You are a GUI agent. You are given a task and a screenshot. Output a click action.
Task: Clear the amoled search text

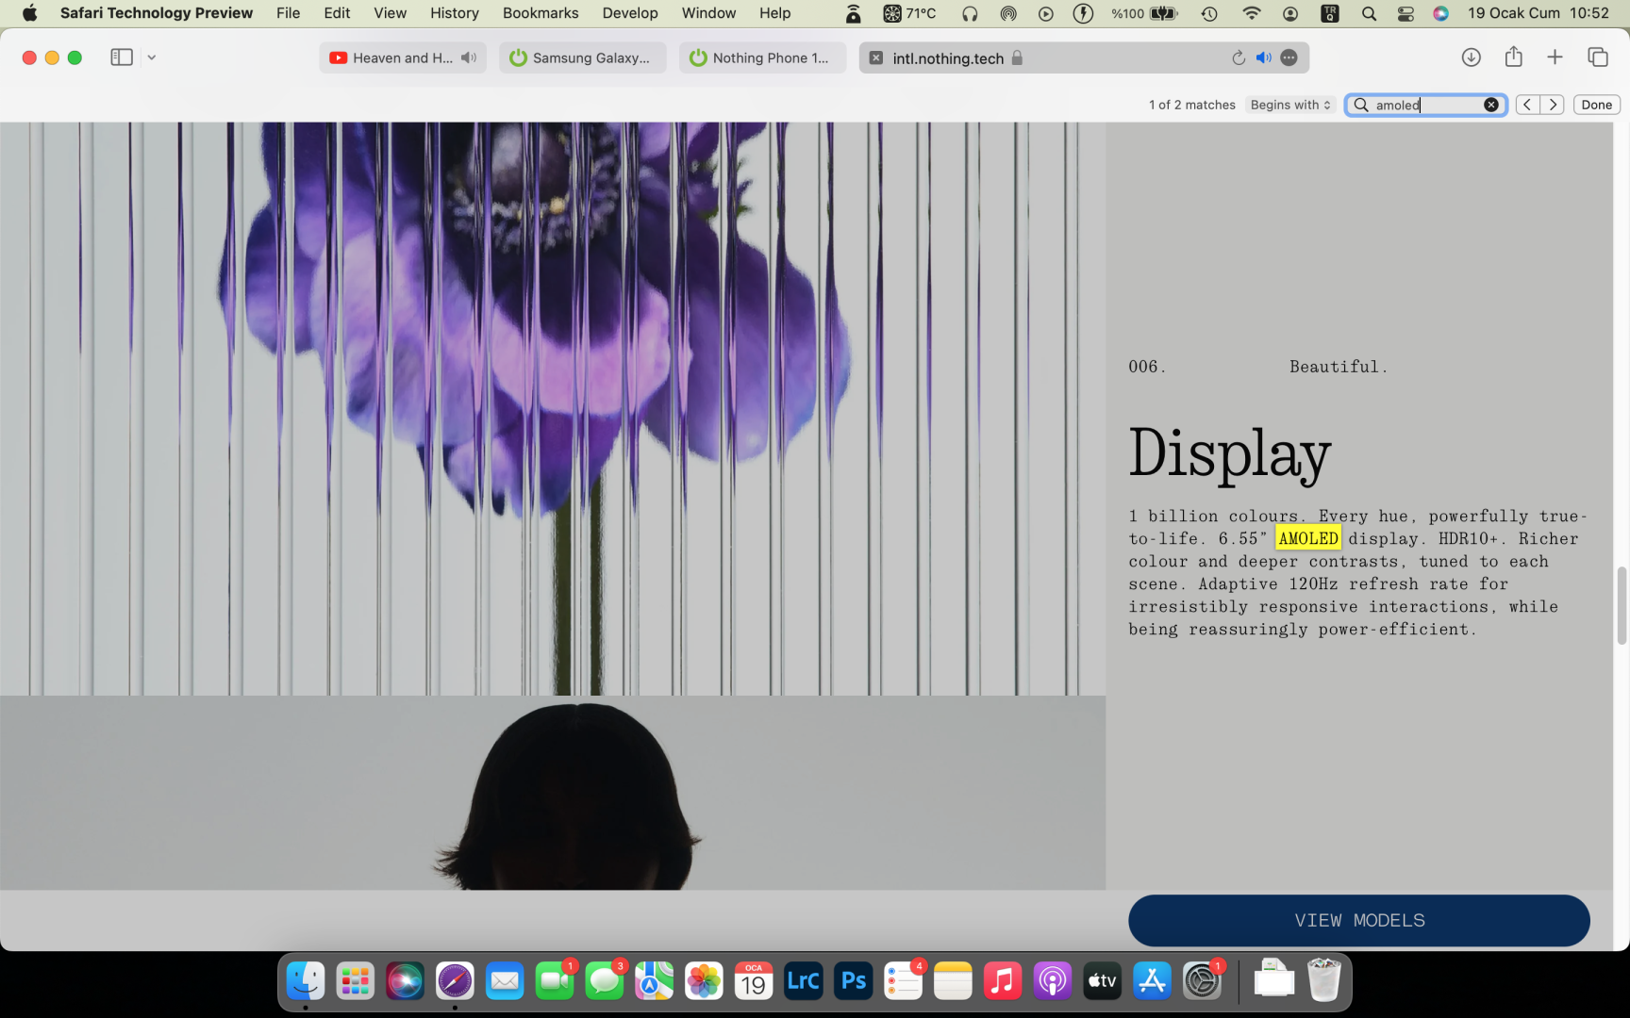tap(1491, 105)
